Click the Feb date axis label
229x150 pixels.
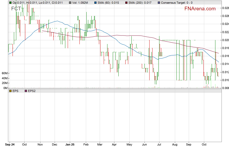(x=86, y=145)
